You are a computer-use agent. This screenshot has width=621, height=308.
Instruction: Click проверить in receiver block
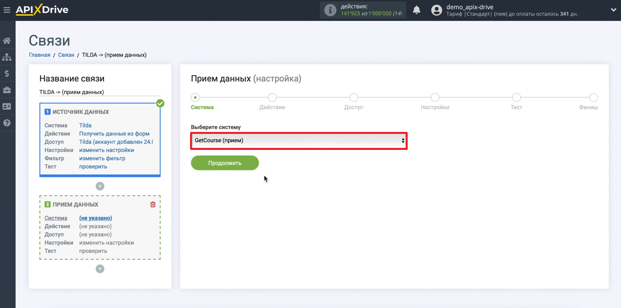point(93,251)
